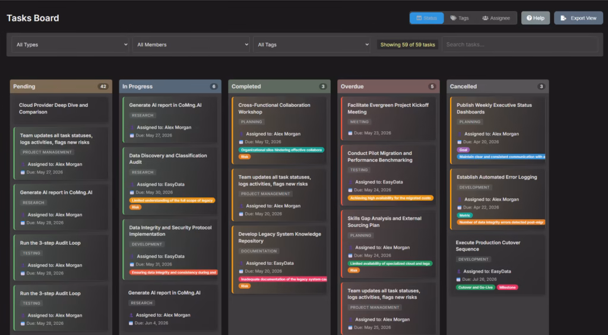The height and width of the screenshot is (335, 608).
Task: Open the Help button
Action: [536, 18]
